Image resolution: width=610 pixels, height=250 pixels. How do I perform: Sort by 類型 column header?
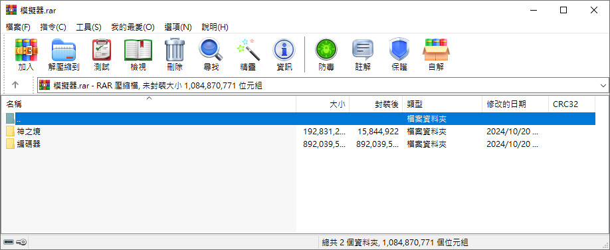pos(443,104)
